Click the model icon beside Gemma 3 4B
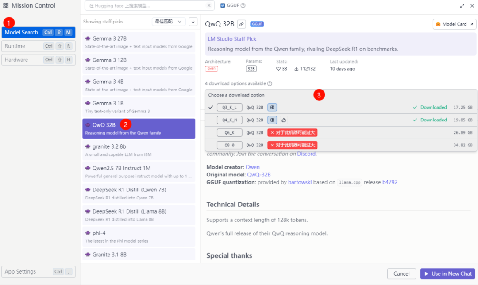The image size is (478, 285). coord(88,82)
